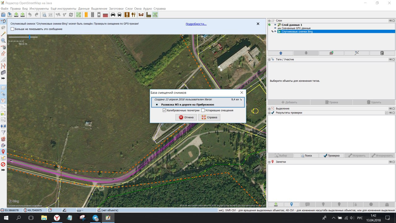Open the 'Правка' menu
The image size is (396, 223).
tap(15, 9)
